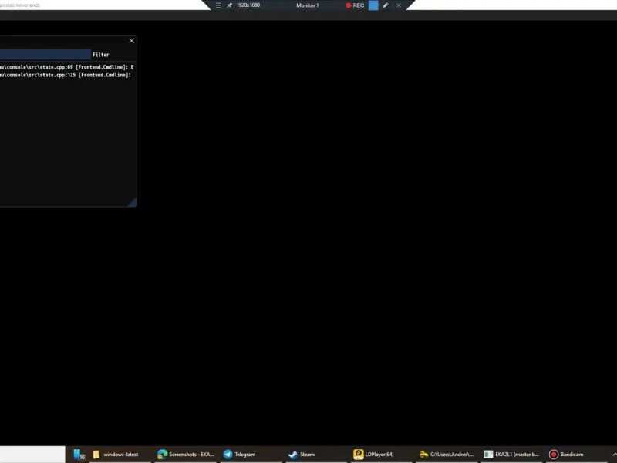This screenshot has height=463, width=617.
Task: Click the taskbar icon with badge 10
Action: (x=79, y=455)
